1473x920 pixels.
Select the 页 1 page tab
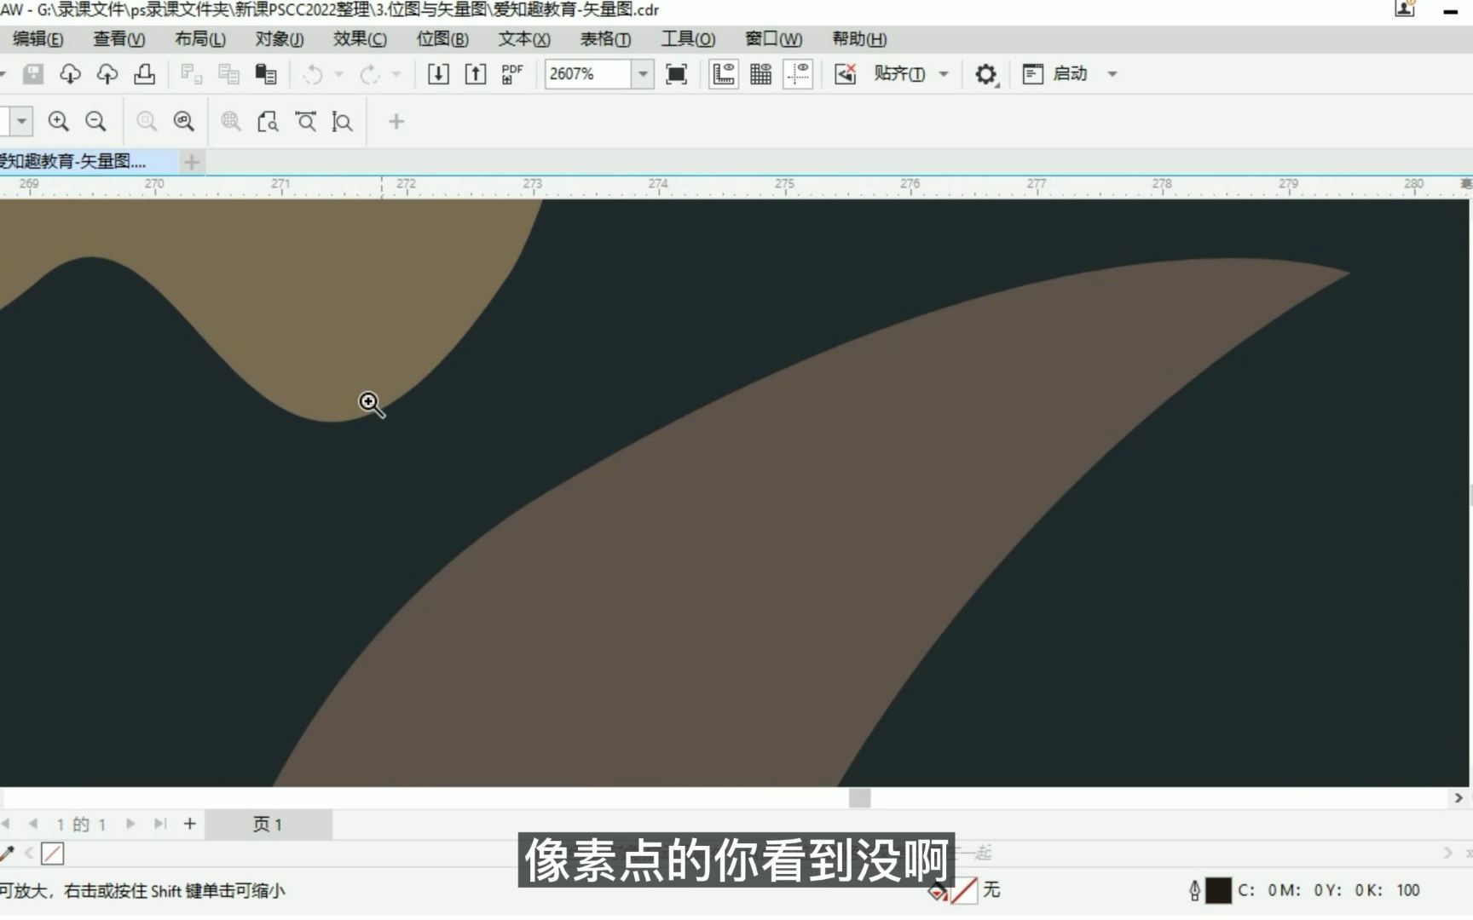pos(268,824)
